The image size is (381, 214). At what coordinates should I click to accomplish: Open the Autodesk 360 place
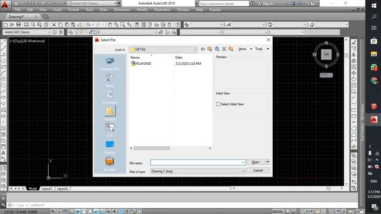click(110, 64)
